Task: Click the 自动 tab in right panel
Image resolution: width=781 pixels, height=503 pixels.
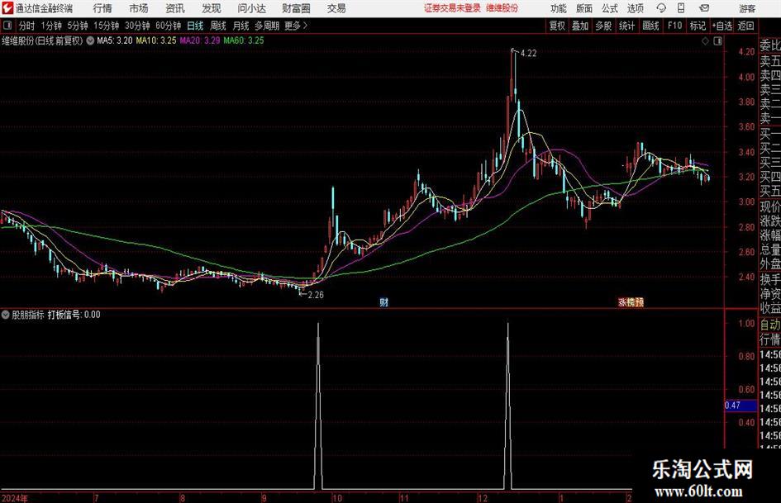Action: 770,325
